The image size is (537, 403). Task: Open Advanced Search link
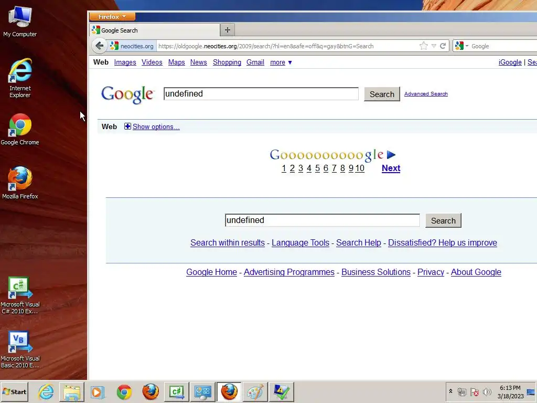click(x=426, y=94)
